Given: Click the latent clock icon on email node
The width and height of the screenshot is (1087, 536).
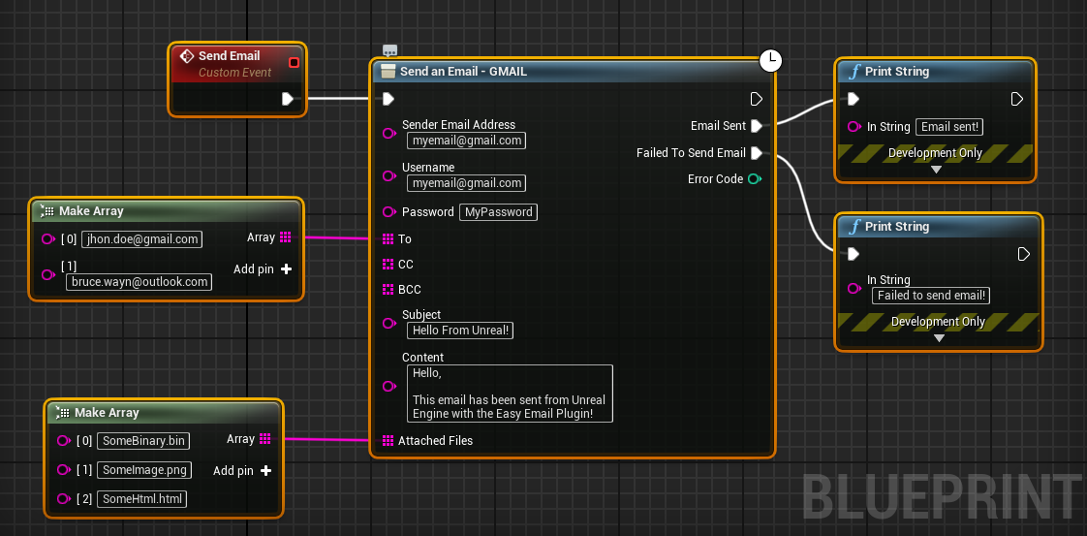Looking at the screenshot, I should tap(770, 60).
